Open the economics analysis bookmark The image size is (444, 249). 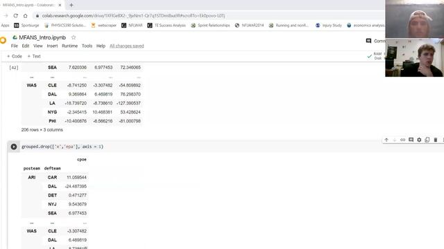pos(366,26)
